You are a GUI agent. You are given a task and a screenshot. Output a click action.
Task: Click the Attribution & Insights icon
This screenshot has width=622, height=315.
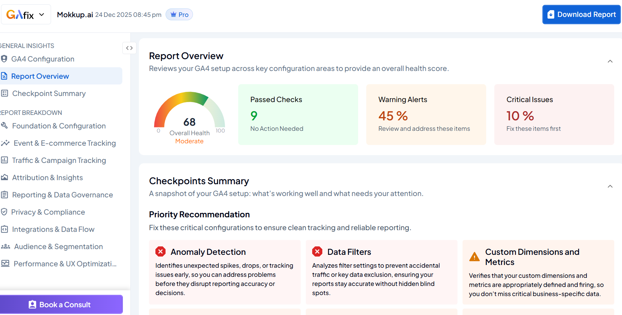click(4, 177)
